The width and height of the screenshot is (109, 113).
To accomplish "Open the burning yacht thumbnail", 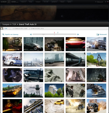I will point(96,91).
